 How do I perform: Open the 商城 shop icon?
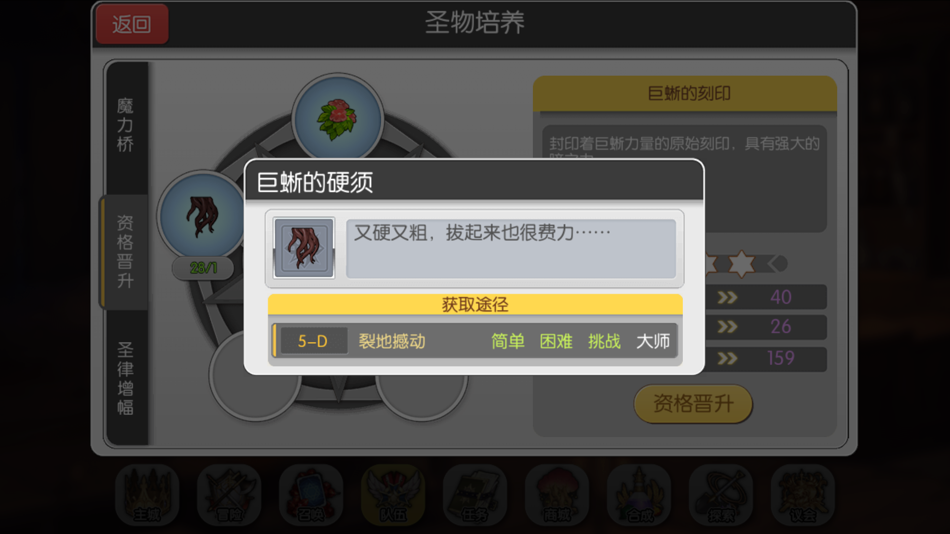coord(557,495)
